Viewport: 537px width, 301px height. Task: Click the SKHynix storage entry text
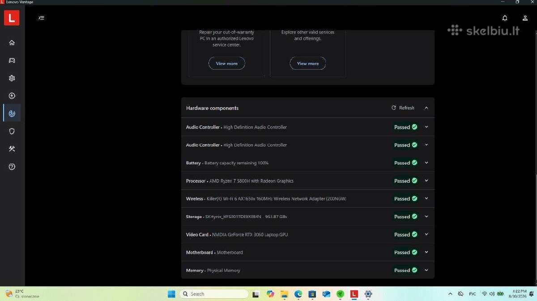246,217
